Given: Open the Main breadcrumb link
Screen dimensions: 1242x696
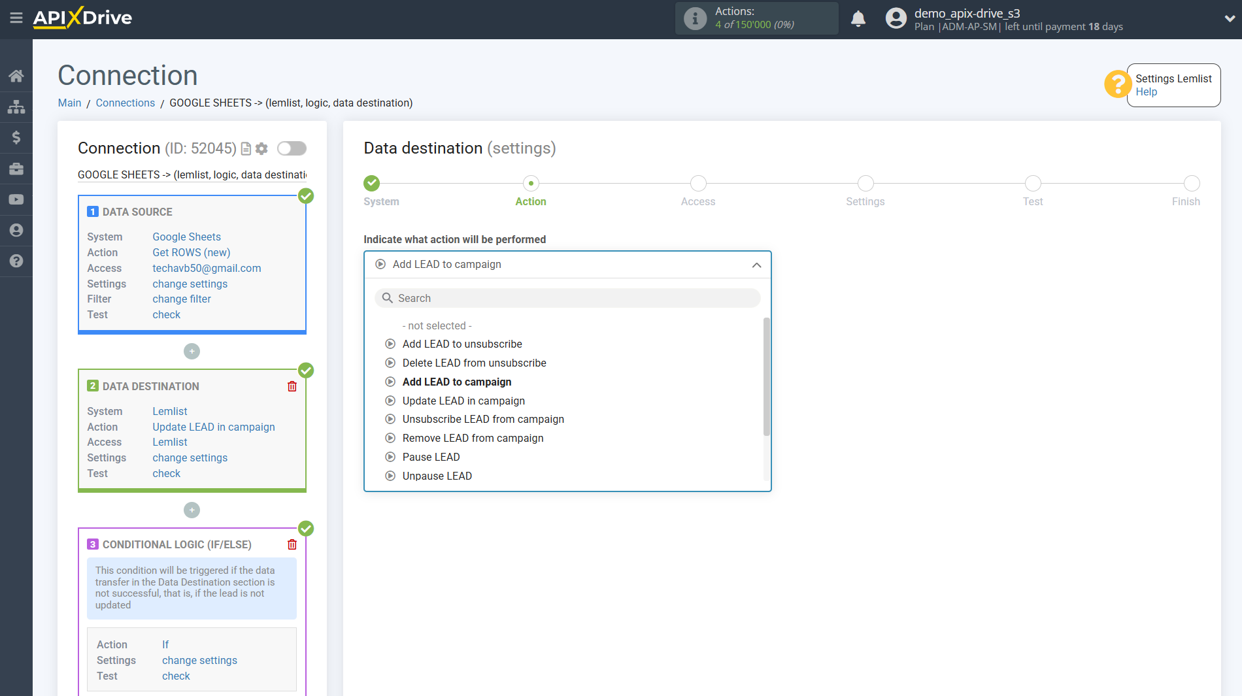Looking at the screenshot, I should tap(69, 103).
